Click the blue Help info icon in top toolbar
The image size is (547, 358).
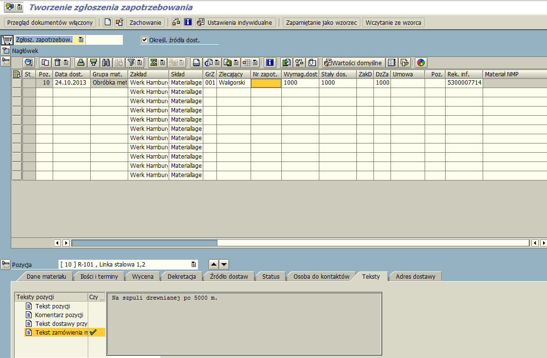coord(188,22)
